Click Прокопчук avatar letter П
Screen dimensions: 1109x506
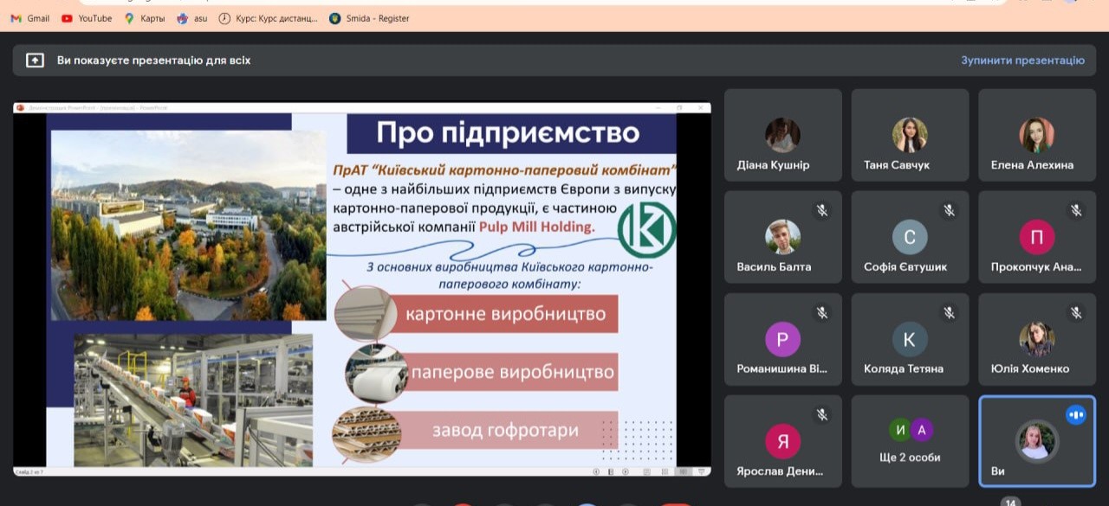[x=1036, y=237]
